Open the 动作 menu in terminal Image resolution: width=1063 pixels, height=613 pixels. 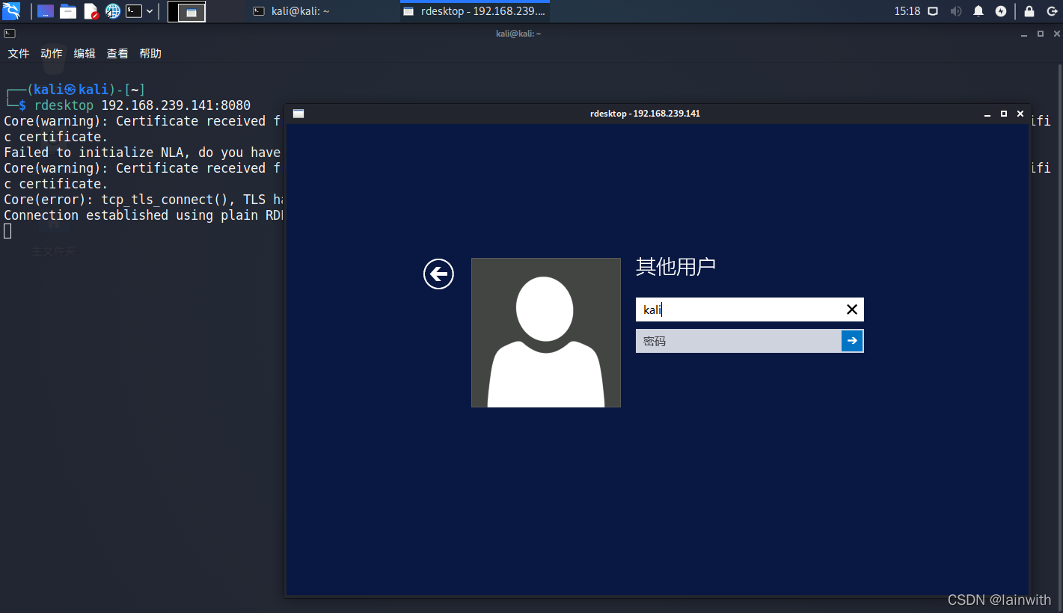click(x=52, y=54)
